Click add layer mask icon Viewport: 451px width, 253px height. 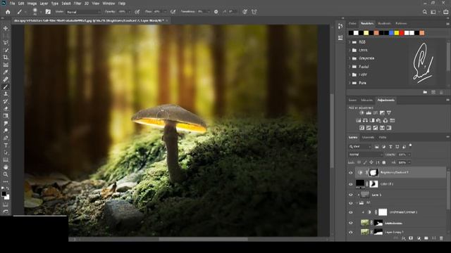[x=411, y=238]
